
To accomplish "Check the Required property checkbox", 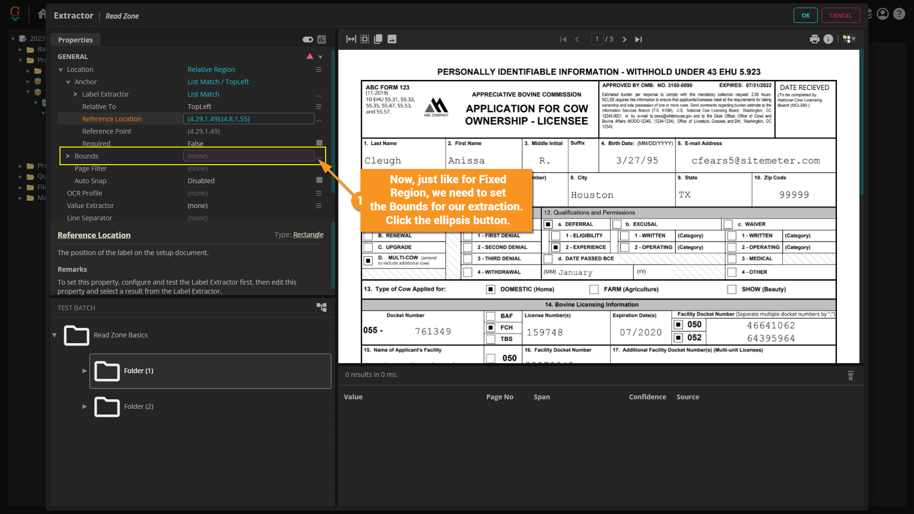I will pos(319,143).
